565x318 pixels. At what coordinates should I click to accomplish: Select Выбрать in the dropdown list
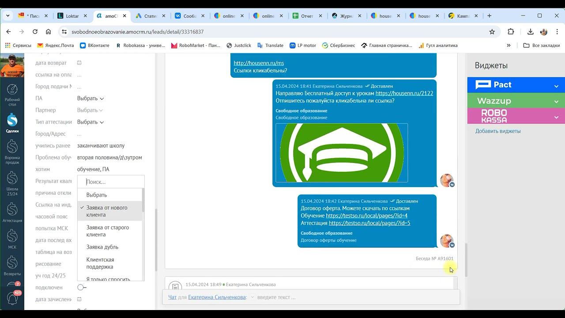click(x=110, y=195)
